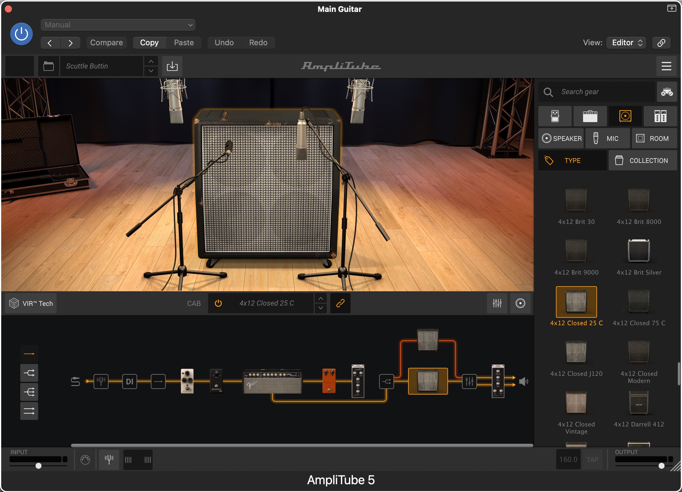Choose the 4x12 Brit Silver cabinet
Image resolution: width=682 pixels, height=492 pixels.
pos(639,258)
